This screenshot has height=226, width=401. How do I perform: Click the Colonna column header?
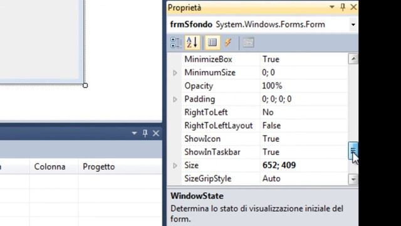pyautogui.click(x=49, y=167)
